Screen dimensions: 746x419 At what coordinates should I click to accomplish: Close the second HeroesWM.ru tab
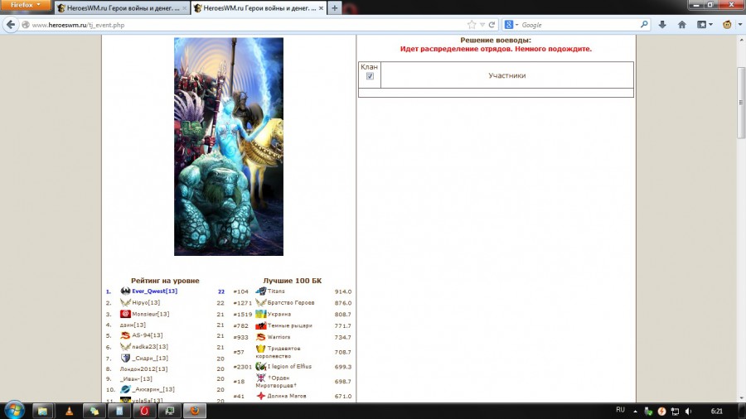click(x=321, y=8)
